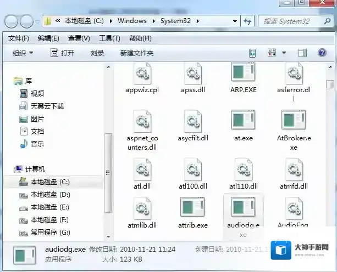
Task: Open the 编辑(E) menu
Action: (48, 38)
